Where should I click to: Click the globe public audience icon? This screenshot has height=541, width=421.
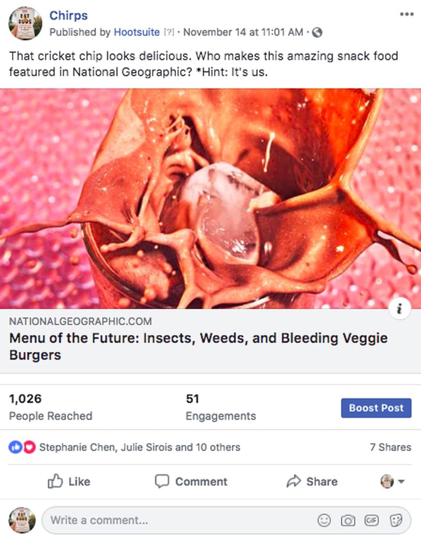(317, 33)
